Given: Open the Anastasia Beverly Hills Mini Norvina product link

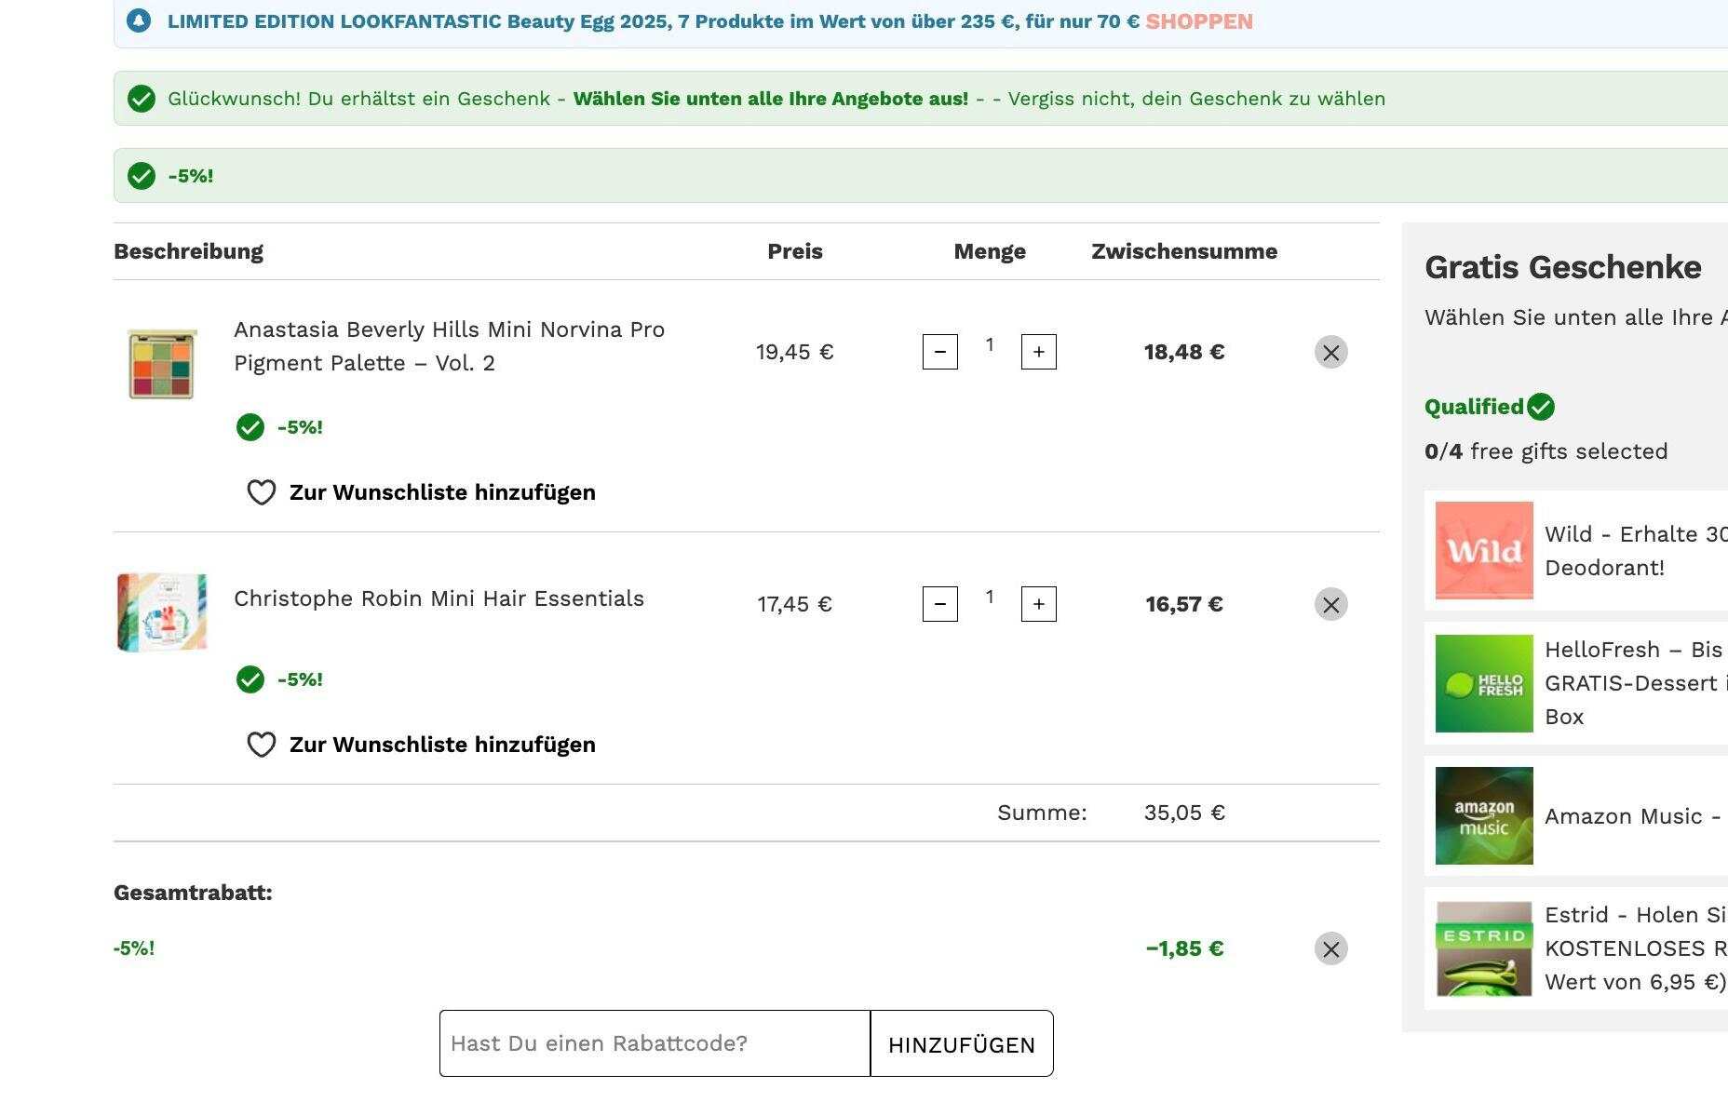Looking at the screenshot, I should (x=449, y=346).
